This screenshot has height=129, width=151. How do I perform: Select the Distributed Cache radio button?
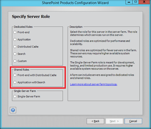(15, 47)
